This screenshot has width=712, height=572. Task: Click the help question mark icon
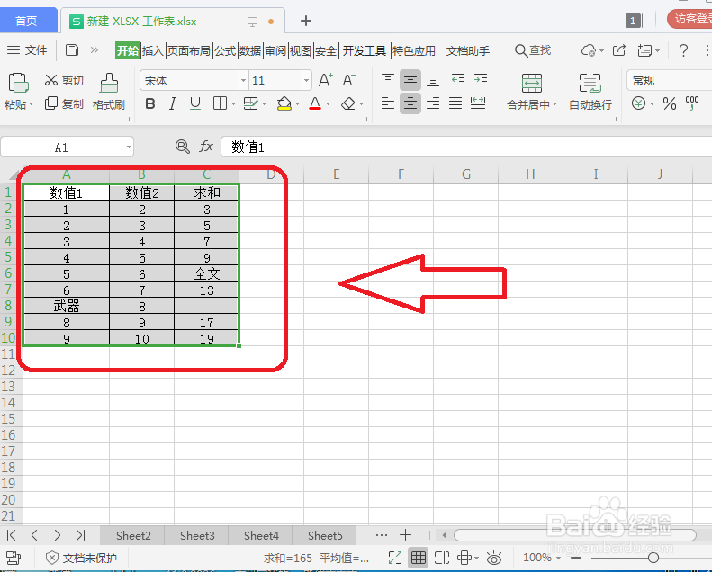point(683,50)
